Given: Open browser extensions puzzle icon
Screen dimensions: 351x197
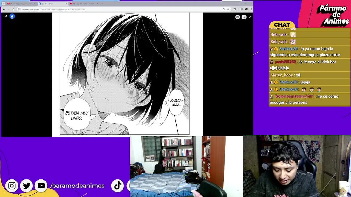Looking at the screenshot, I should 235,9.
